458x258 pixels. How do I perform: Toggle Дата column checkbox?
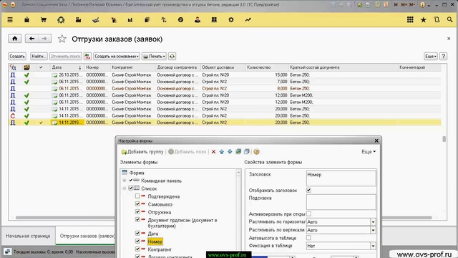(137, 233)
